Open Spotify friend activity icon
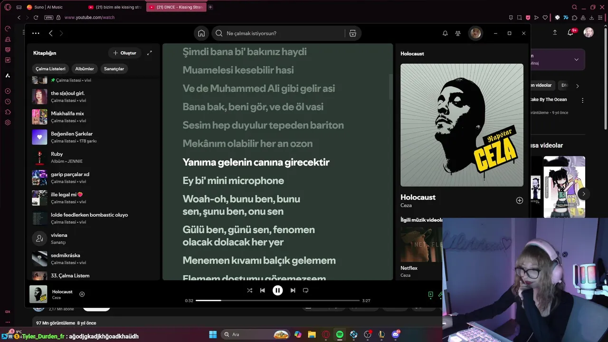This screenshot has width=608, height=342. [x=458, y=33]
